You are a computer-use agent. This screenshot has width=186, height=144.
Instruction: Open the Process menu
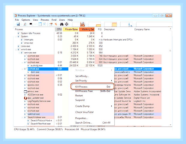45,20
